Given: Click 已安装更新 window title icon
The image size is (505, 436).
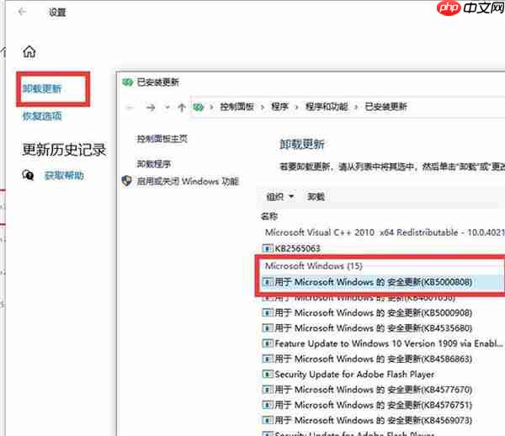Looking at the screenshot, I should pyautogui.click(x=128, y=82).
